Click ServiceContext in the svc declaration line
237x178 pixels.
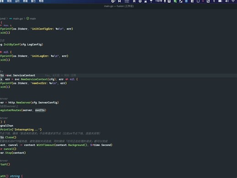pyautogui.click(x=24, y=75)
